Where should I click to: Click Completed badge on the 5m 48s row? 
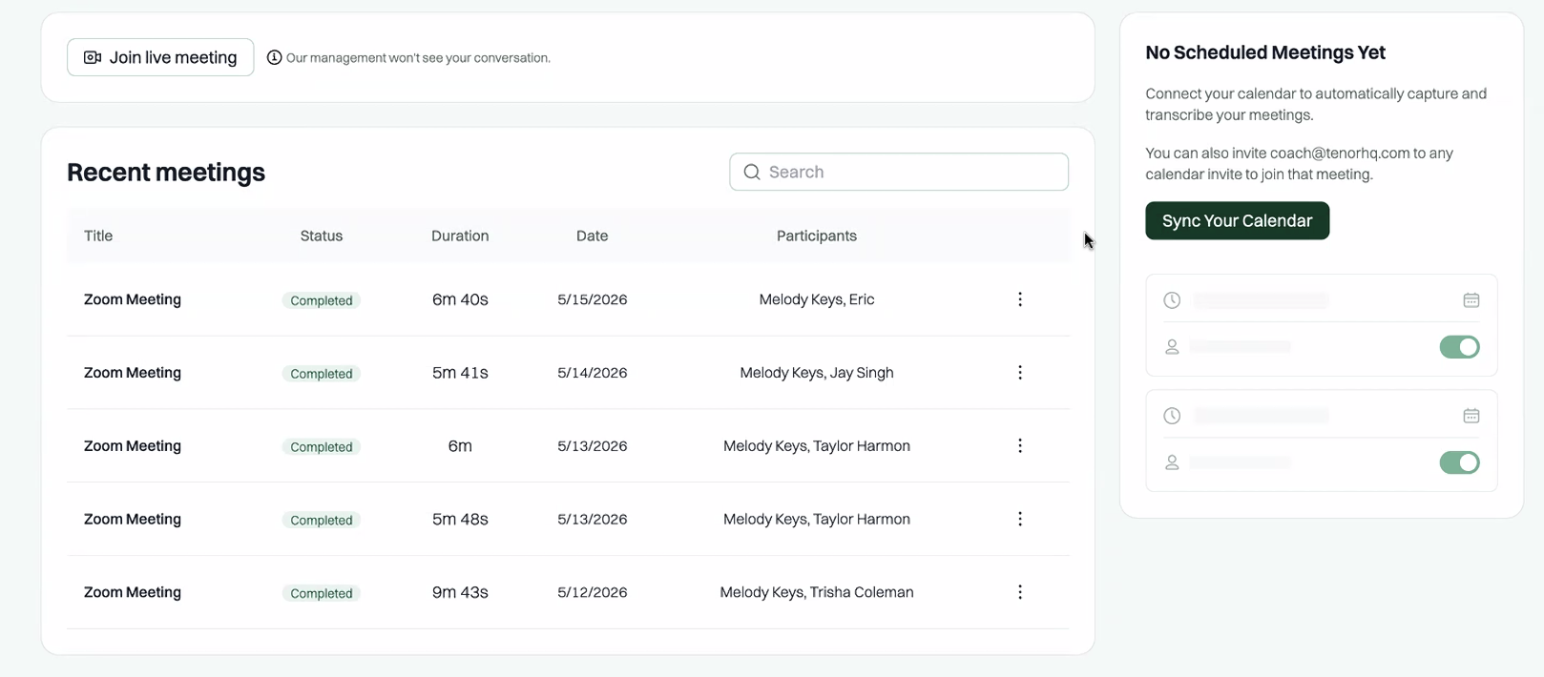[x=322, y=520]
